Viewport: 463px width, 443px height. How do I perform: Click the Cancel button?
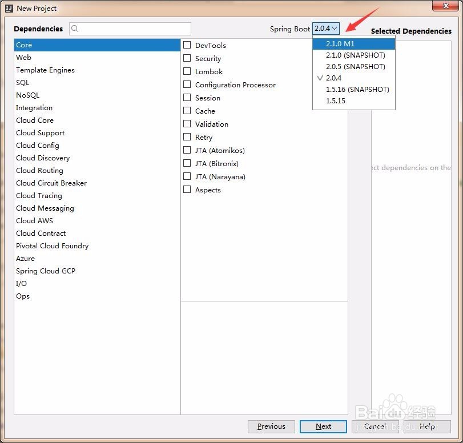click(375, 426)
